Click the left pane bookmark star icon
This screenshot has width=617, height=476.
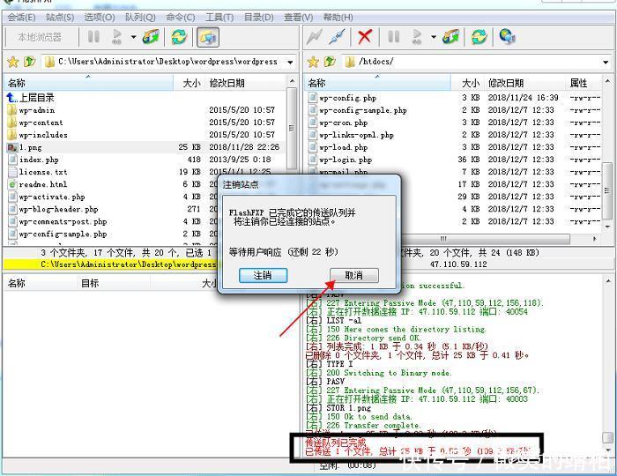(12, 62)
